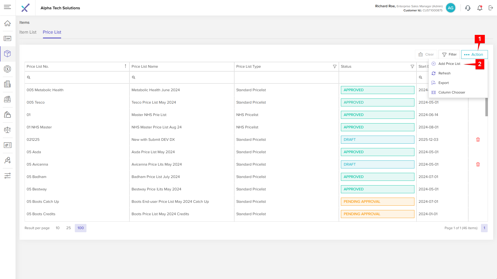497x279 pixels.
Task: Open the sliders settings sidebar icon
Action: coord(8,176)
